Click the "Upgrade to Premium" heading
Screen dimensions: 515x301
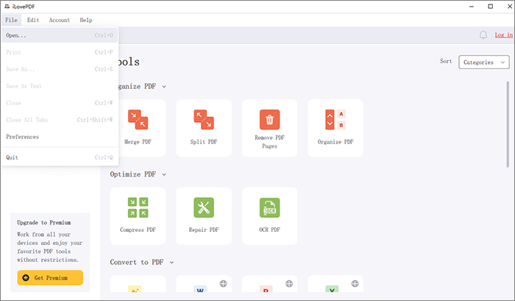click(x=44, y=222)
